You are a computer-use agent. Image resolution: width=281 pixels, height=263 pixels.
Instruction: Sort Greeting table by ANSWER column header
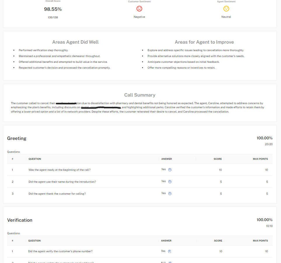(167, 159)
